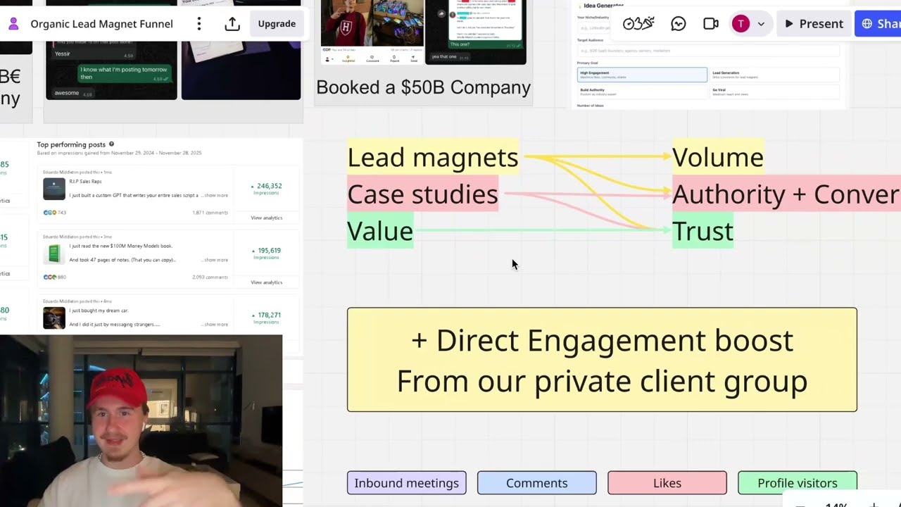Screen dimensions: 901x507
Task: Select the Lead magnets yellow label
Action: (x=433, y=157)
